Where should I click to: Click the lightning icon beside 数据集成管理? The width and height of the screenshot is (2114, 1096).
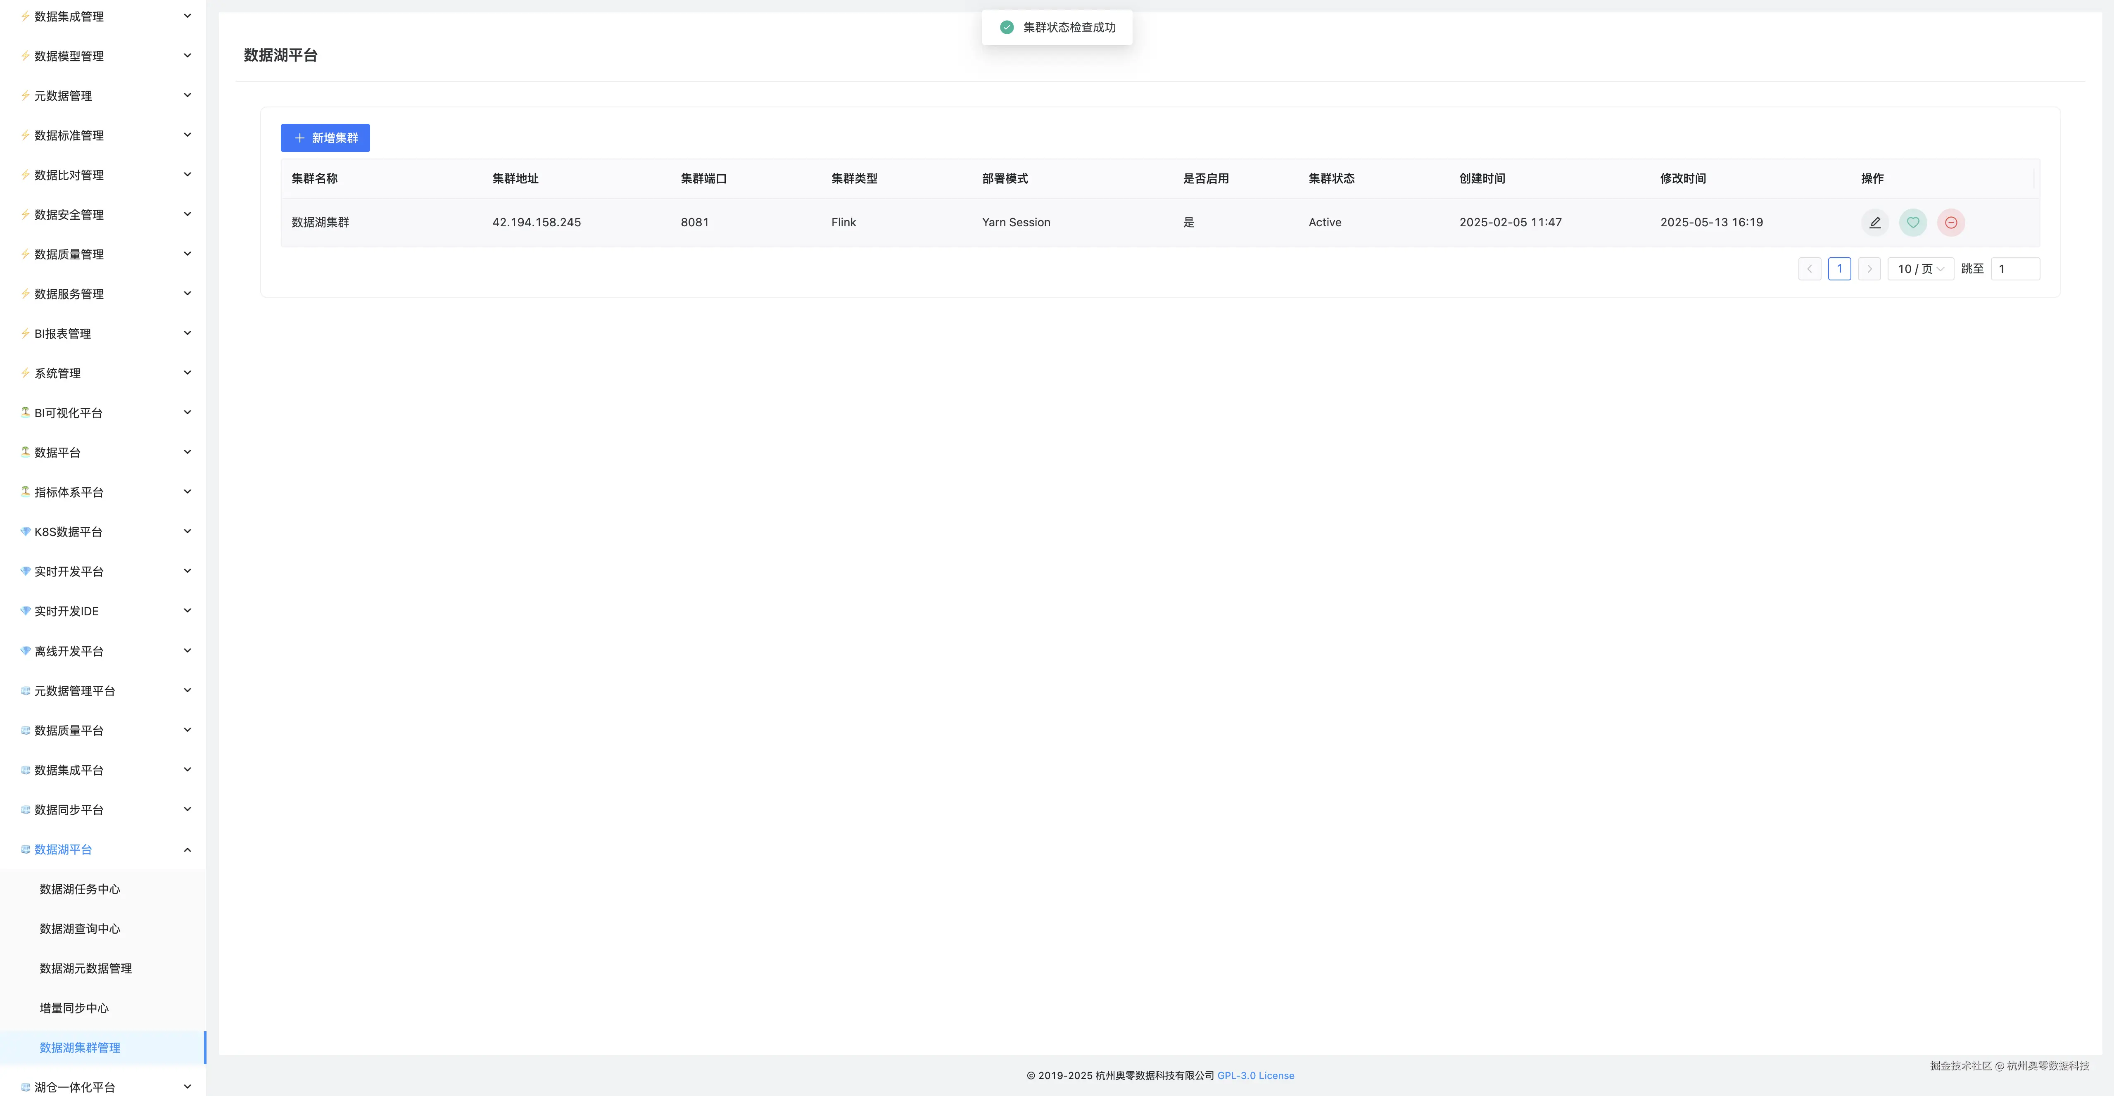point(26,17)
